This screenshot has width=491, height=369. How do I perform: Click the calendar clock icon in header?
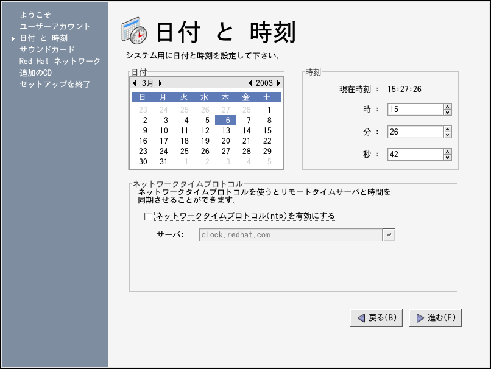click(134, 31)
